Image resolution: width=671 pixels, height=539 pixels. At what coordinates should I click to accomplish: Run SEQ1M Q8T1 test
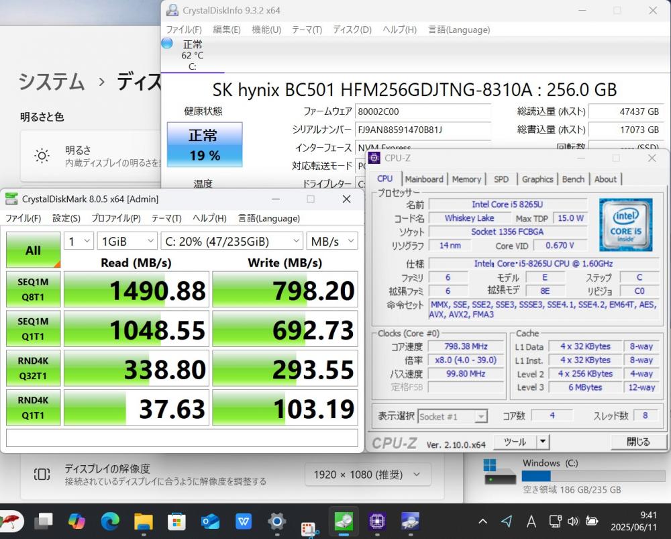(x=33, y=289)
